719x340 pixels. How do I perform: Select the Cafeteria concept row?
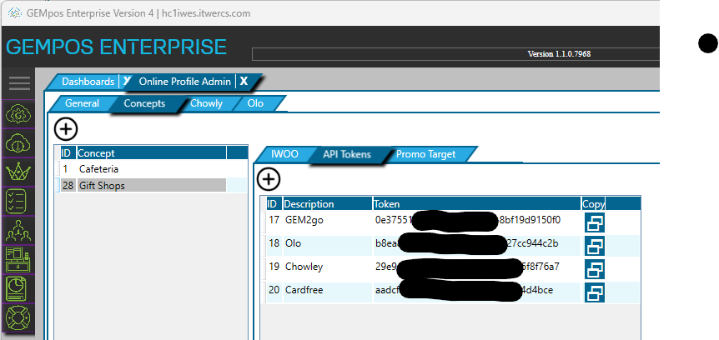101,168
